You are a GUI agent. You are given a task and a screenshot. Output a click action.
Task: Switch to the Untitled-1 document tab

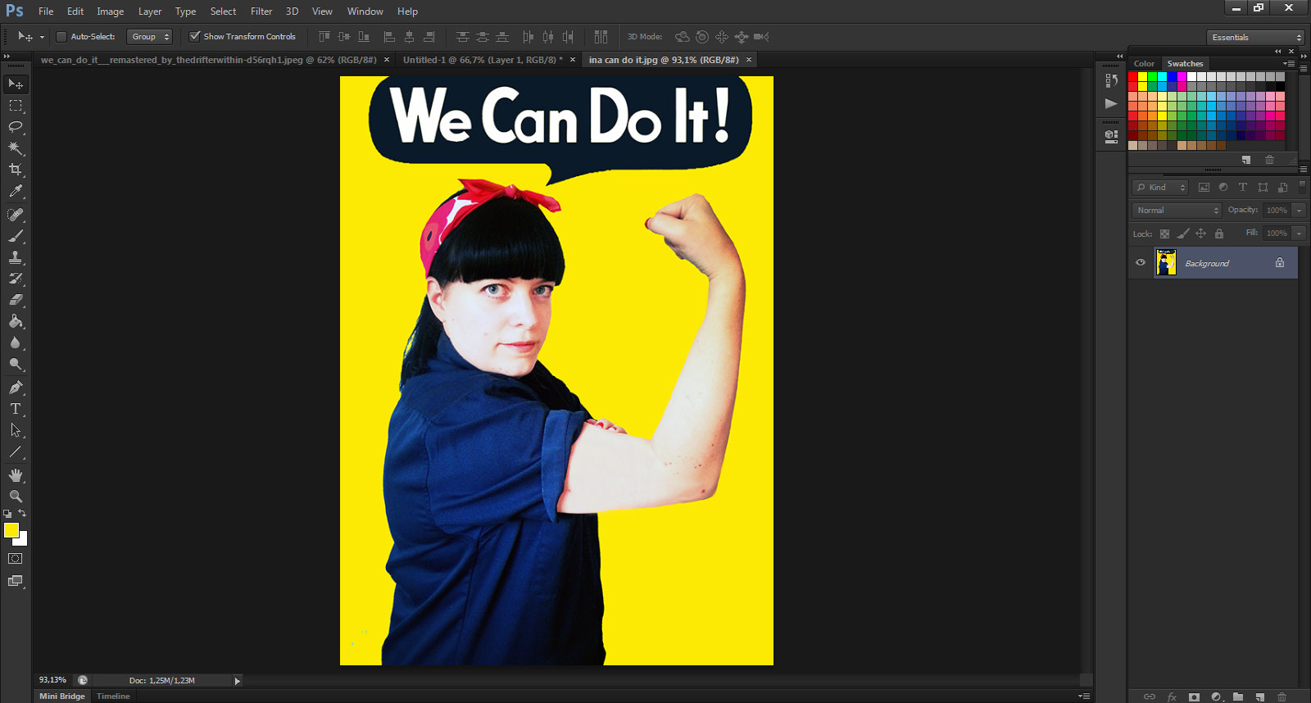pyautogui.click(x=483, y=60)
